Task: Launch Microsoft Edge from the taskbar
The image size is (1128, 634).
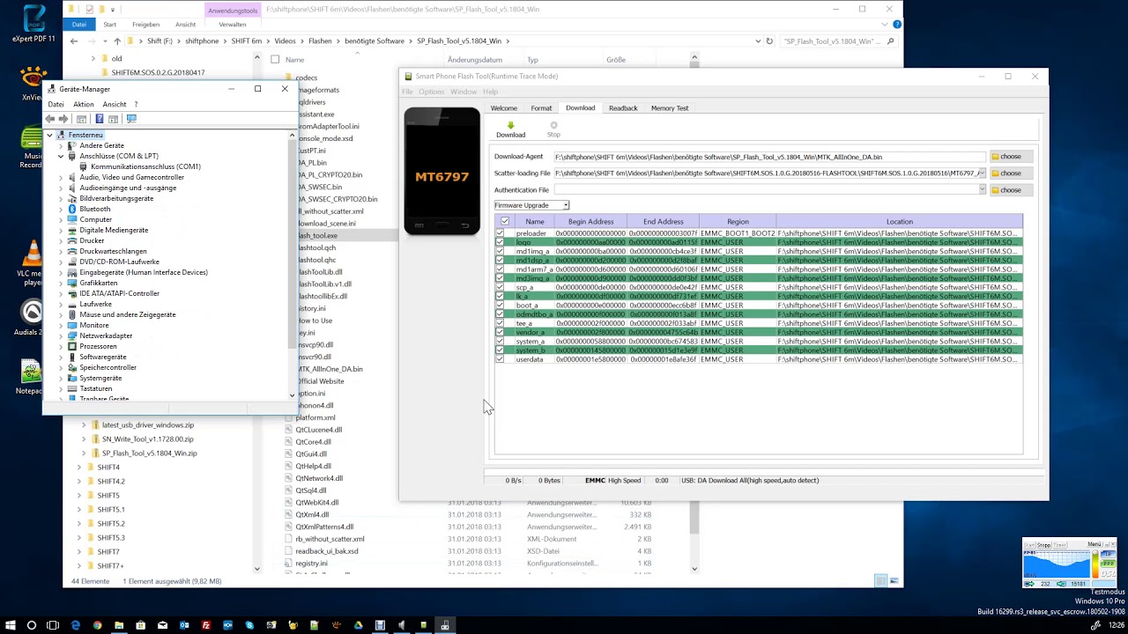Action: pos(76,625)
